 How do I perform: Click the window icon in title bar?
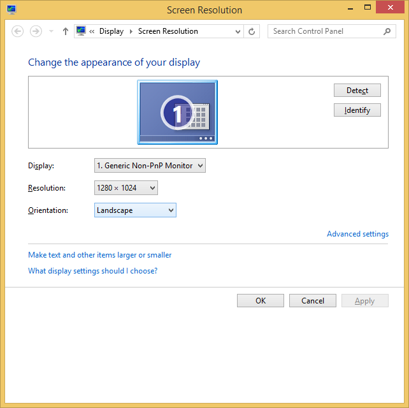click(x=11, y=10)
